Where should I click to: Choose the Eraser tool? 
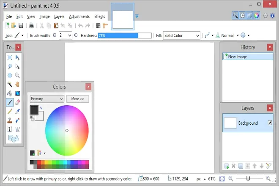tap(17, 102)
